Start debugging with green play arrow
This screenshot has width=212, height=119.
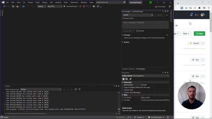(x=64, y=6)
